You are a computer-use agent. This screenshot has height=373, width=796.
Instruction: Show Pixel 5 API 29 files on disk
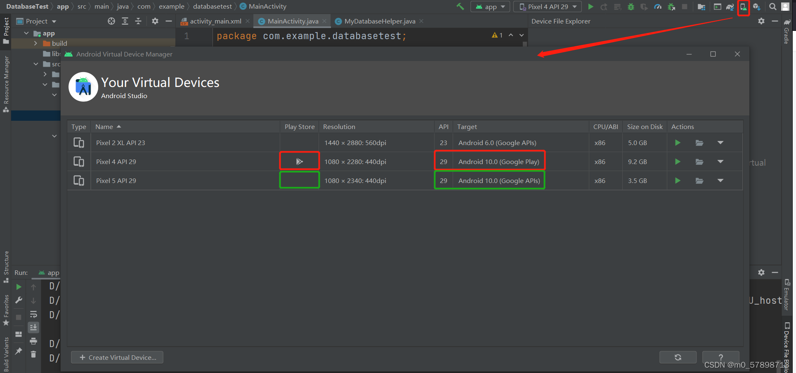(699, 181)
